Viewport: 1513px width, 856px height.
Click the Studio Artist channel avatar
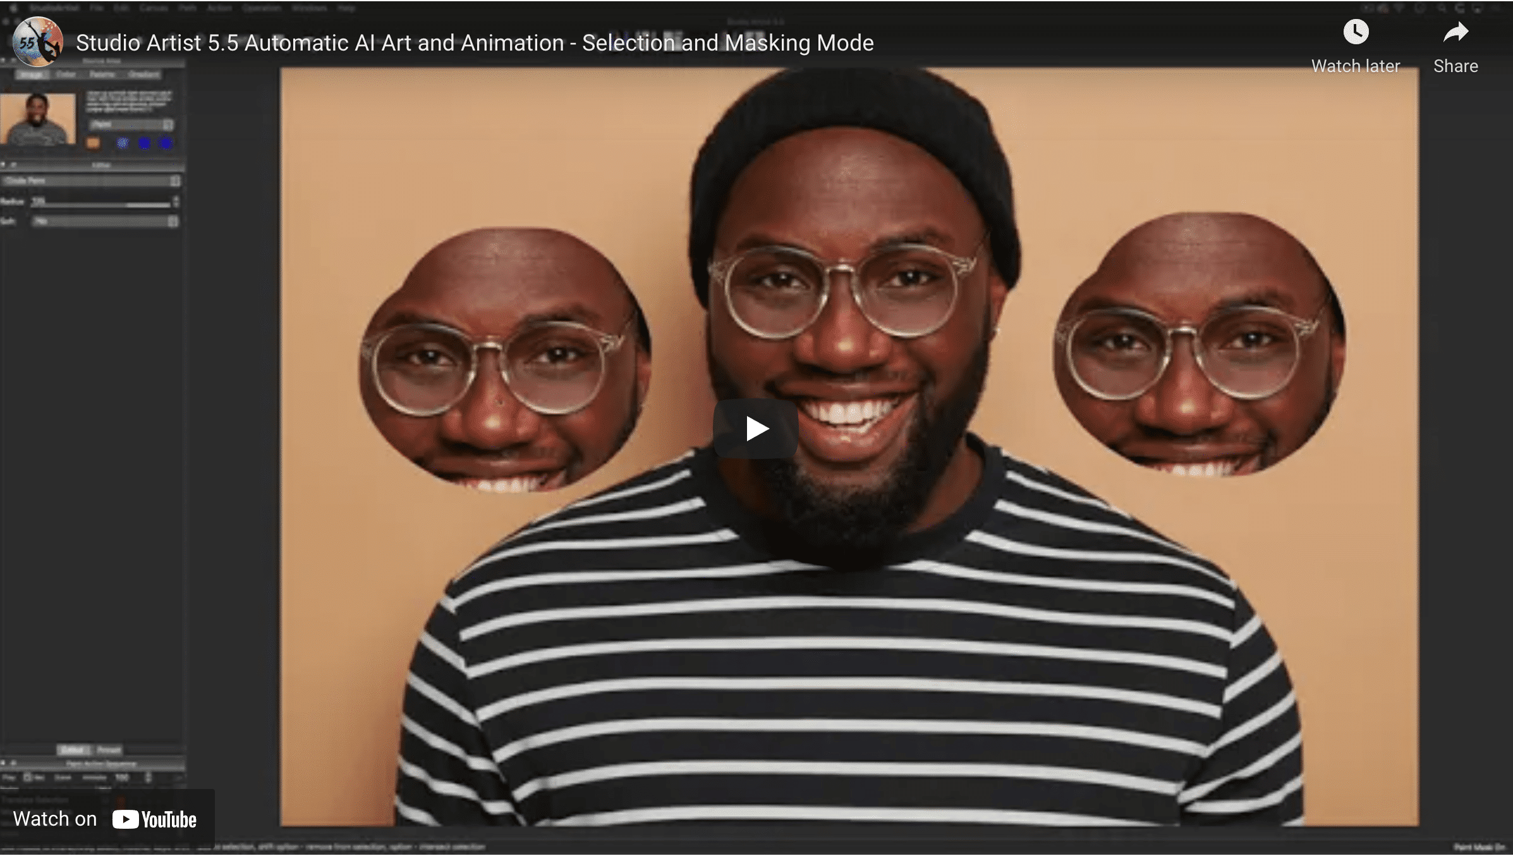click(38, 40)
